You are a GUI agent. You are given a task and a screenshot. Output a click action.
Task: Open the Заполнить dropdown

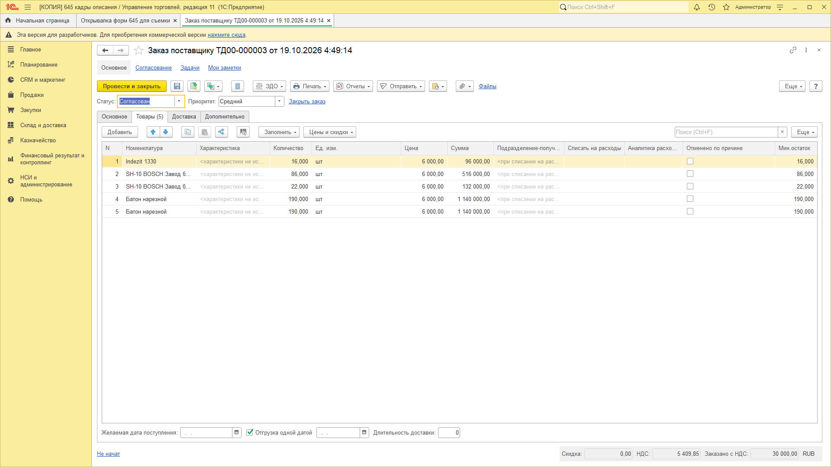pos(279,132)
